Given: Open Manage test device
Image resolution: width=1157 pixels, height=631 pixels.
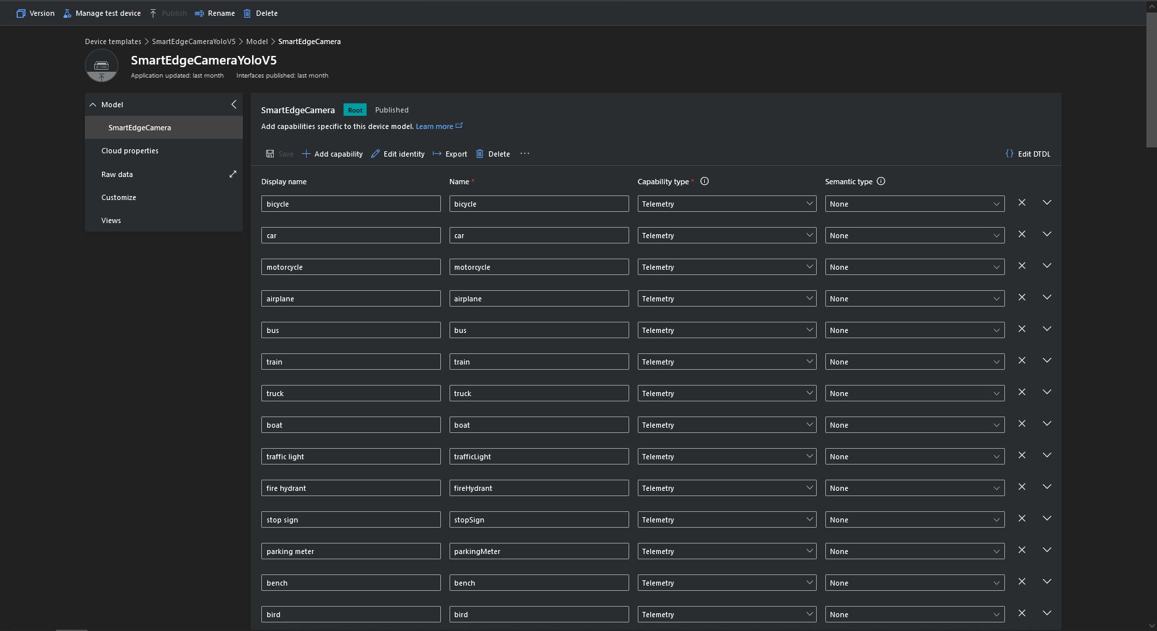Looking at the screenshot, I should tap(102, 13).
